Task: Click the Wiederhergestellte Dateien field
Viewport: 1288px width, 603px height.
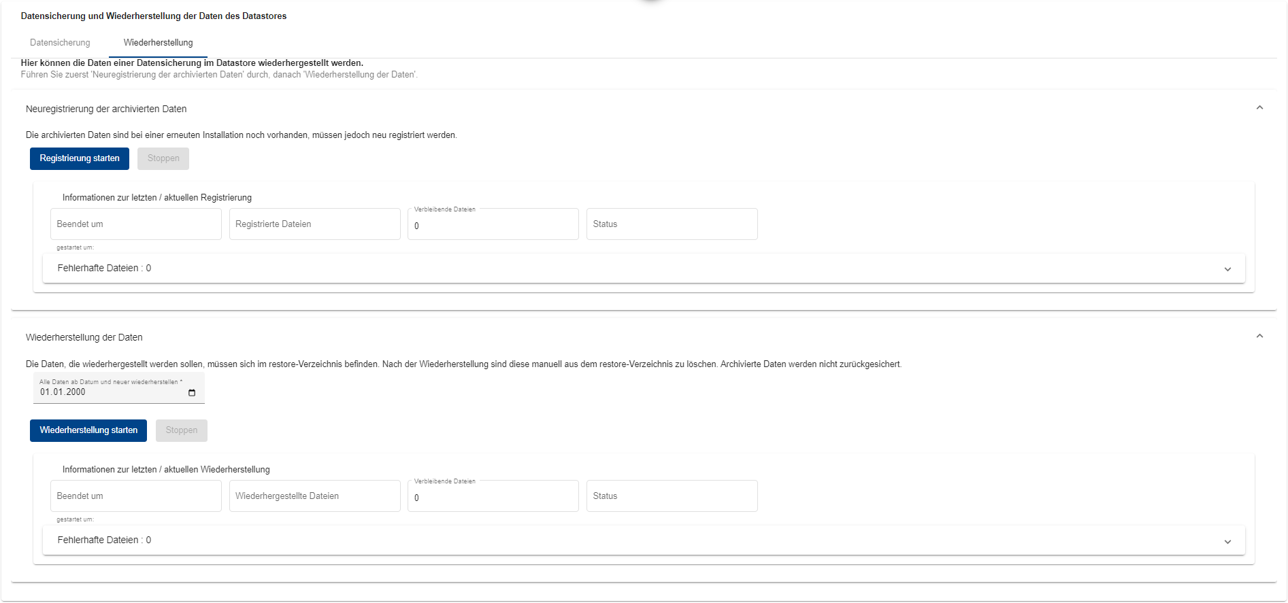Action: pyautogui.click(x=314, y=496)
